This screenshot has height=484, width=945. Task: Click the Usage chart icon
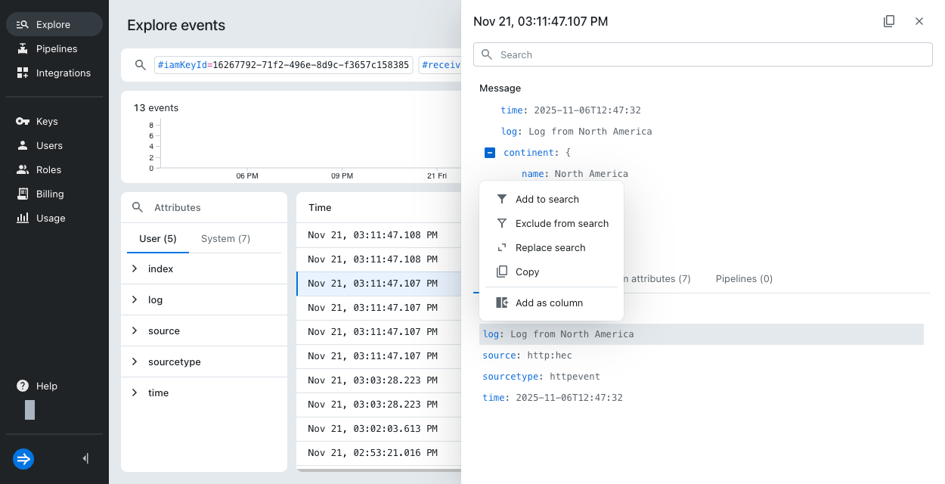[x=23, y=219]
